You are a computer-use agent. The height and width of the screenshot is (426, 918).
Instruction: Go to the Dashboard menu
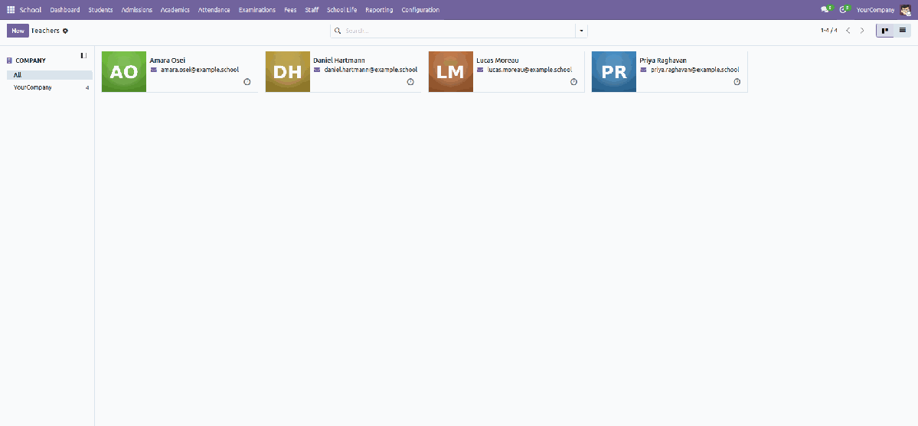[x=65, y=10]
